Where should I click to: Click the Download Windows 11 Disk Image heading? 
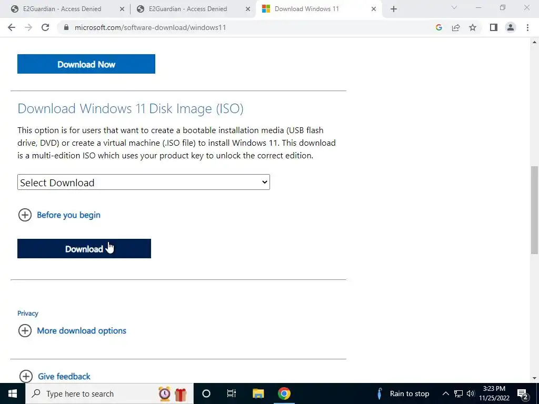pyautogui.click(x=131, y=108)
